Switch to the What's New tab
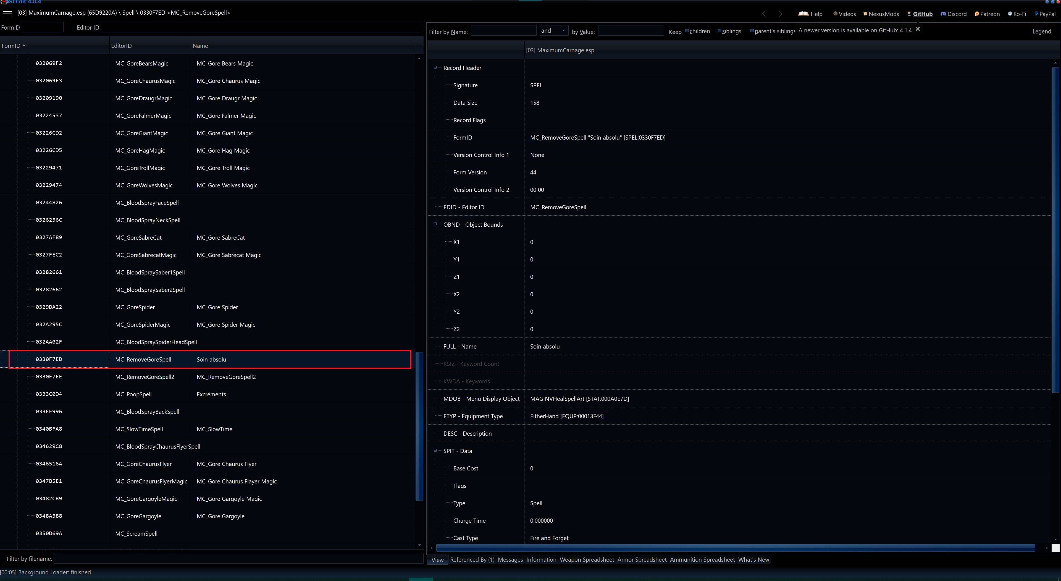The image size is (1061, 581). point(753,559)
